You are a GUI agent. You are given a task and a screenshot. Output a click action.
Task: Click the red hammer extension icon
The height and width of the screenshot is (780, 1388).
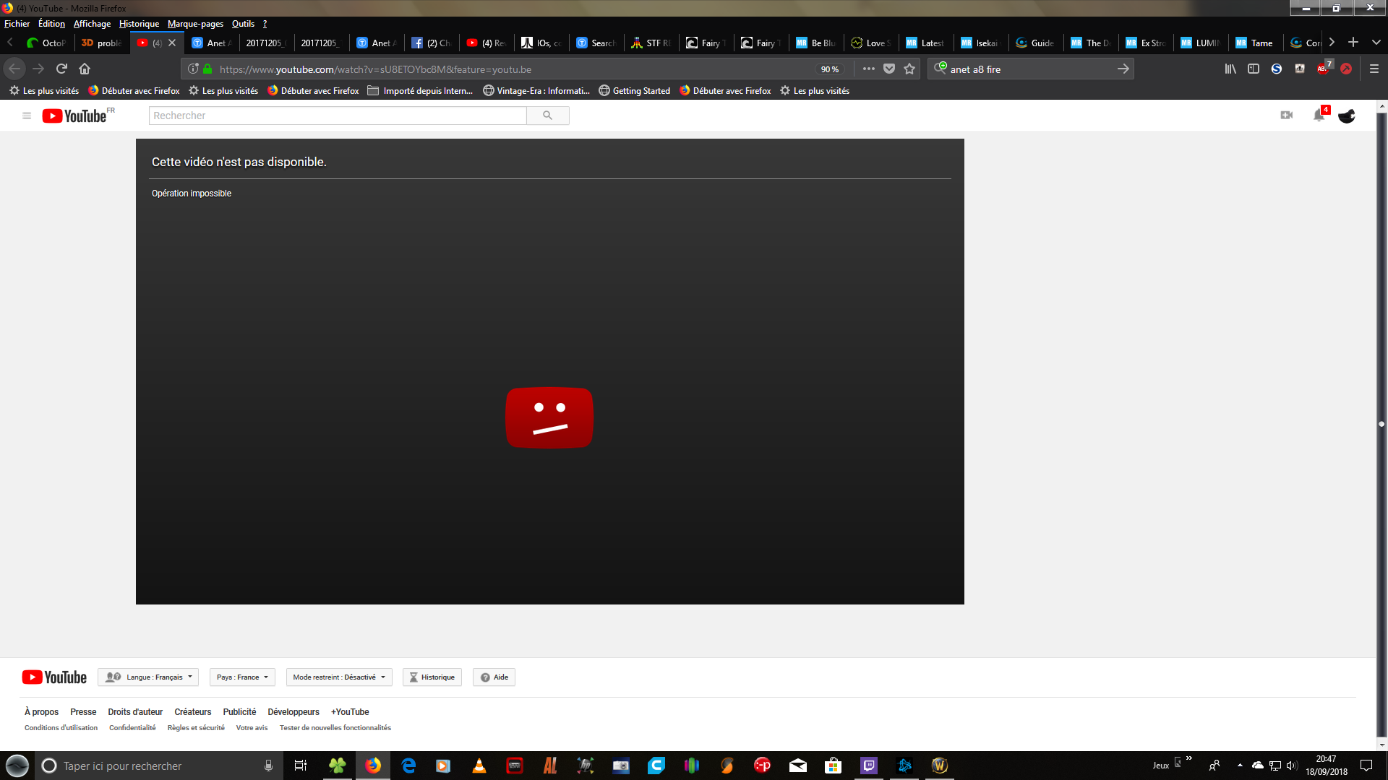pos(1346,69)
